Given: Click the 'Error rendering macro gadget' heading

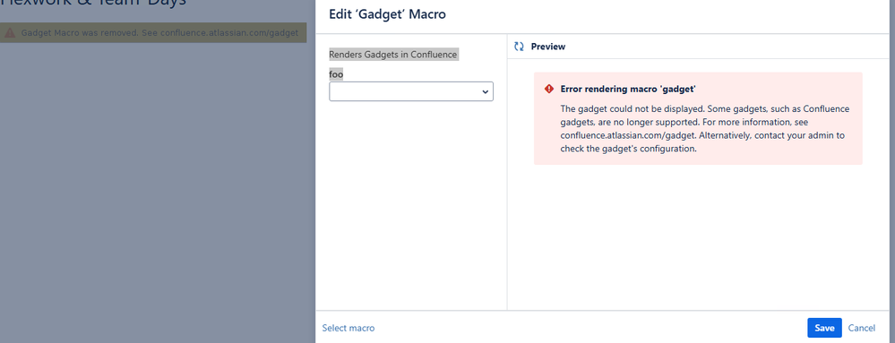Looking at the screenshot, I should tap(628, 89).
